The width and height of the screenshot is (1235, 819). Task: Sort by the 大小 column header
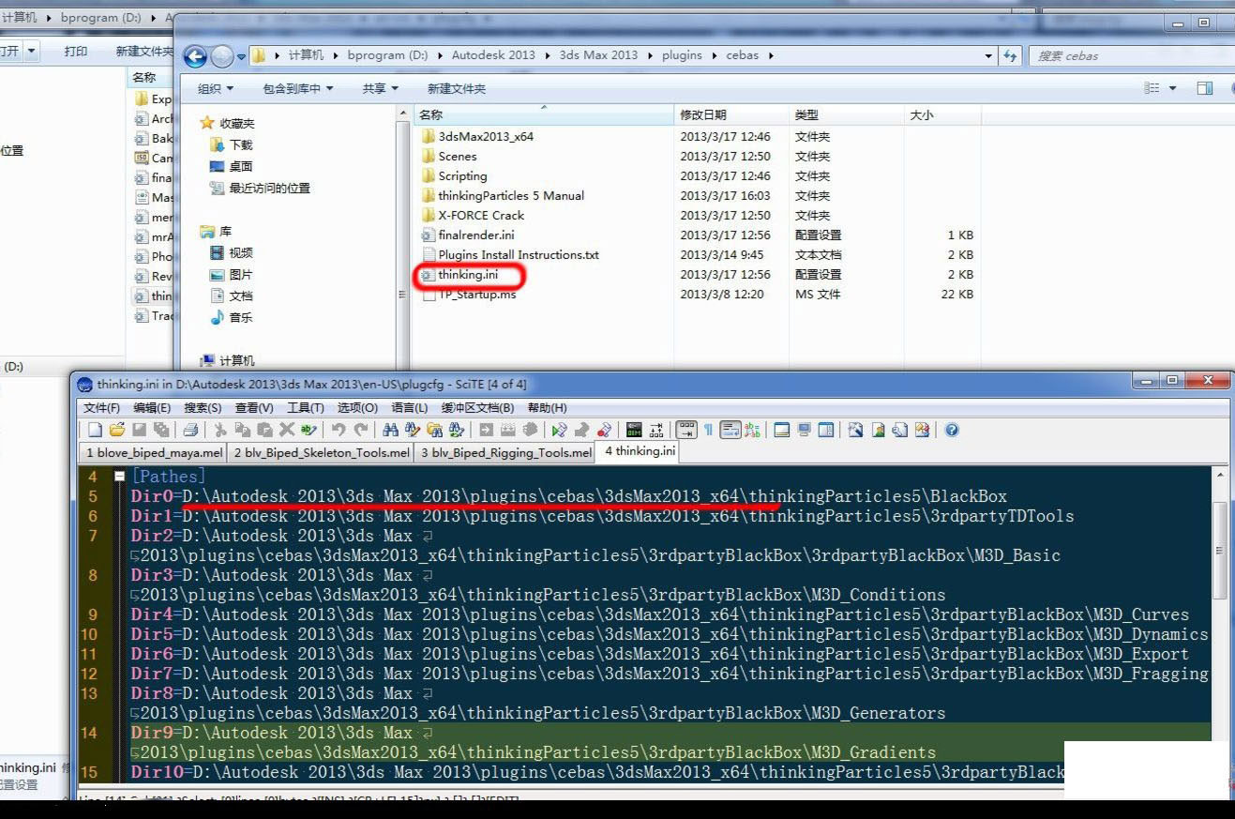(943, 114)
